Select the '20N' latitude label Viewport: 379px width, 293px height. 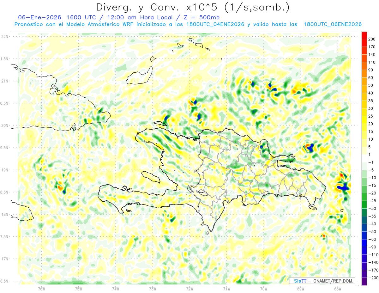coord(5,125)
